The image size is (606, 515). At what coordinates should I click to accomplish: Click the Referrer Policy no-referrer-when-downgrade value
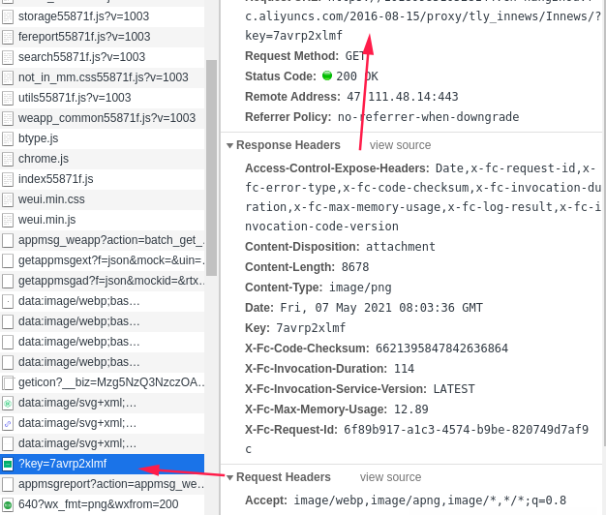tap(428, 117)
